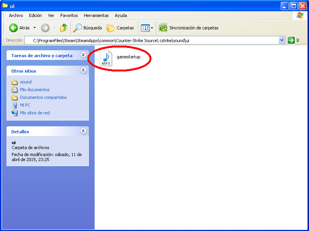Collapse the Detalles panel

[83, 131]
